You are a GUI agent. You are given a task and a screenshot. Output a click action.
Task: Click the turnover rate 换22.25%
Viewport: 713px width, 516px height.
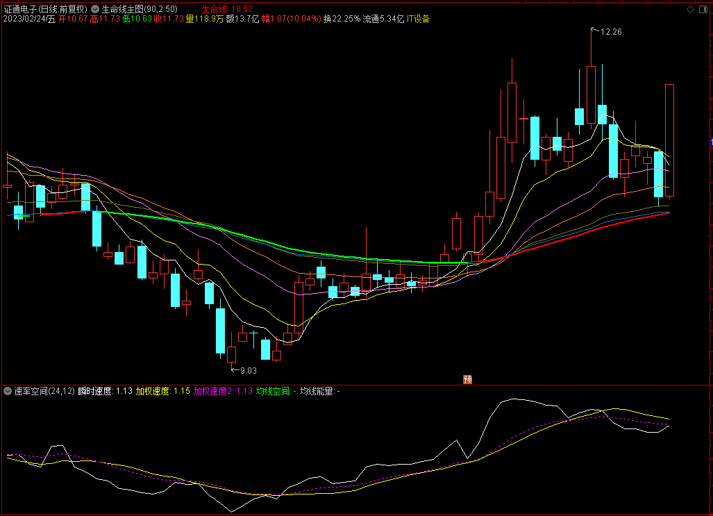point(342,19)
